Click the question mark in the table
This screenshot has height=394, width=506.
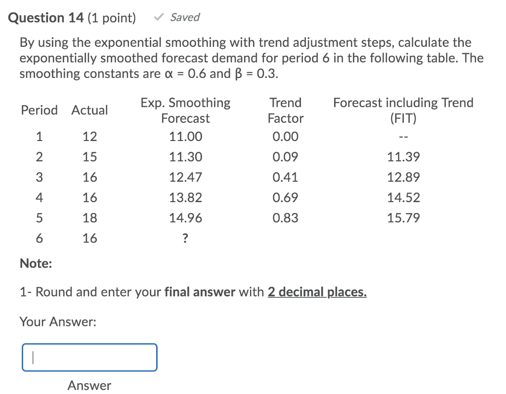coord(185,238)
